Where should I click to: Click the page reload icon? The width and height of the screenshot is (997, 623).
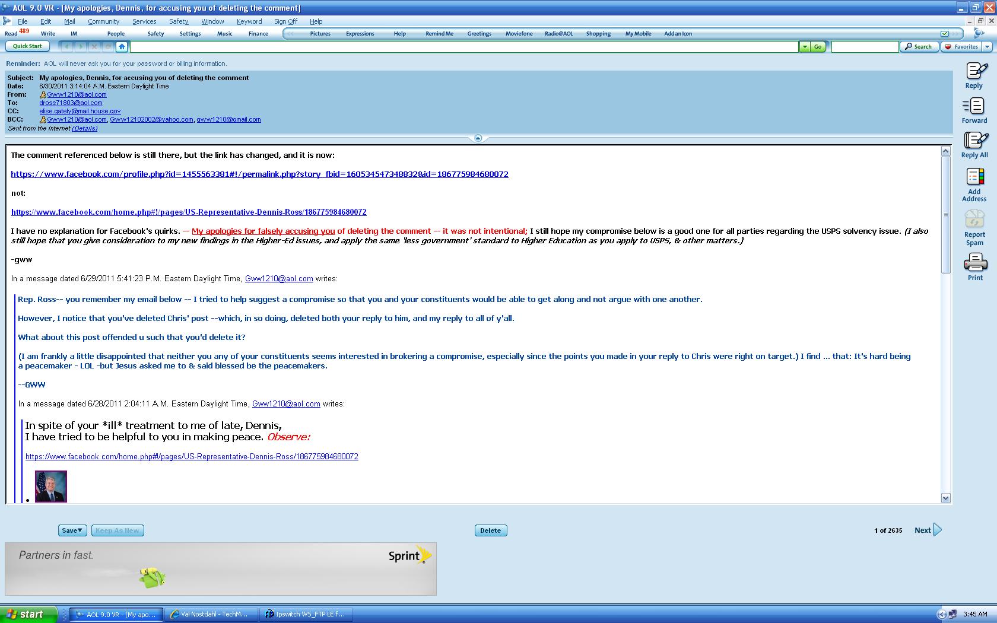coord(108,46)
